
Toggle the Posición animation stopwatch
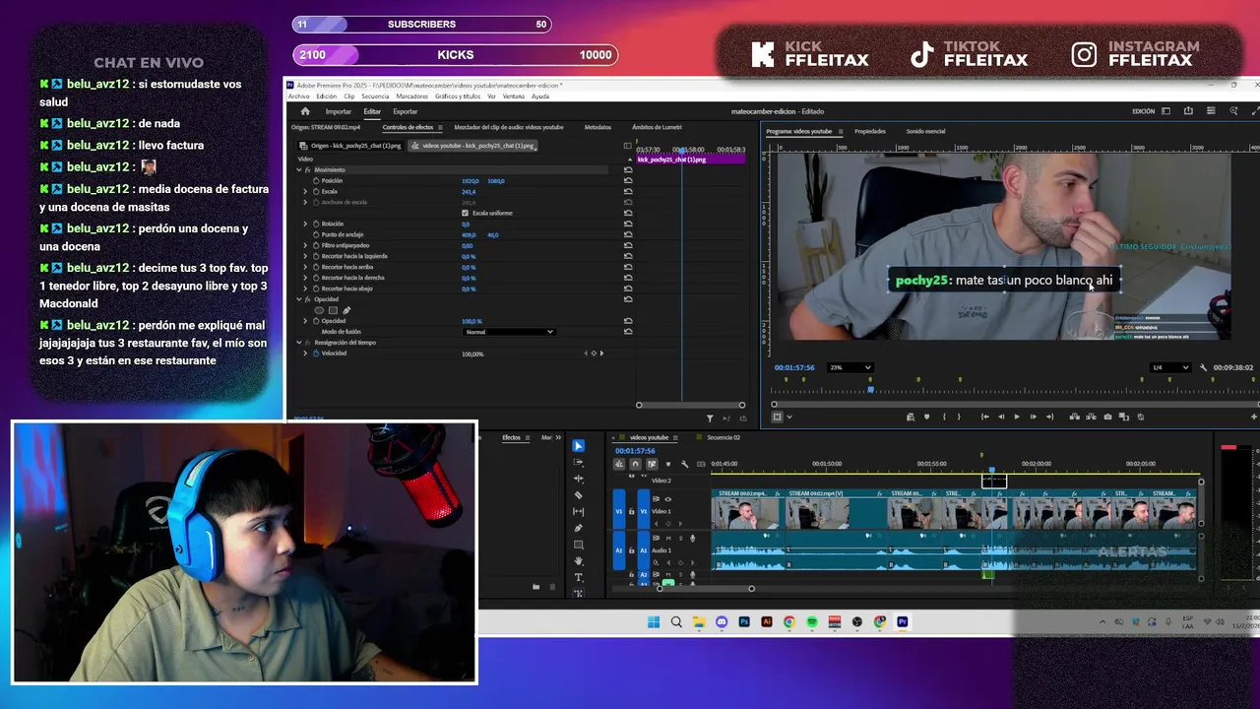pos(316,181)
